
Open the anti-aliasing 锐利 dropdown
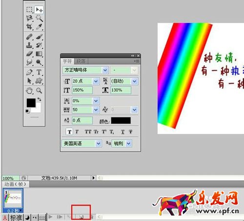tap(129, 144)
